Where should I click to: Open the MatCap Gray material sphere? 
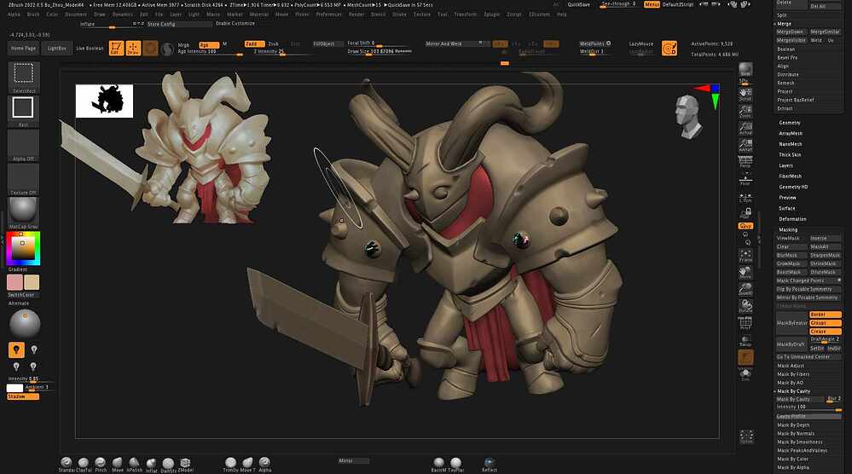[x=23, y=212]
